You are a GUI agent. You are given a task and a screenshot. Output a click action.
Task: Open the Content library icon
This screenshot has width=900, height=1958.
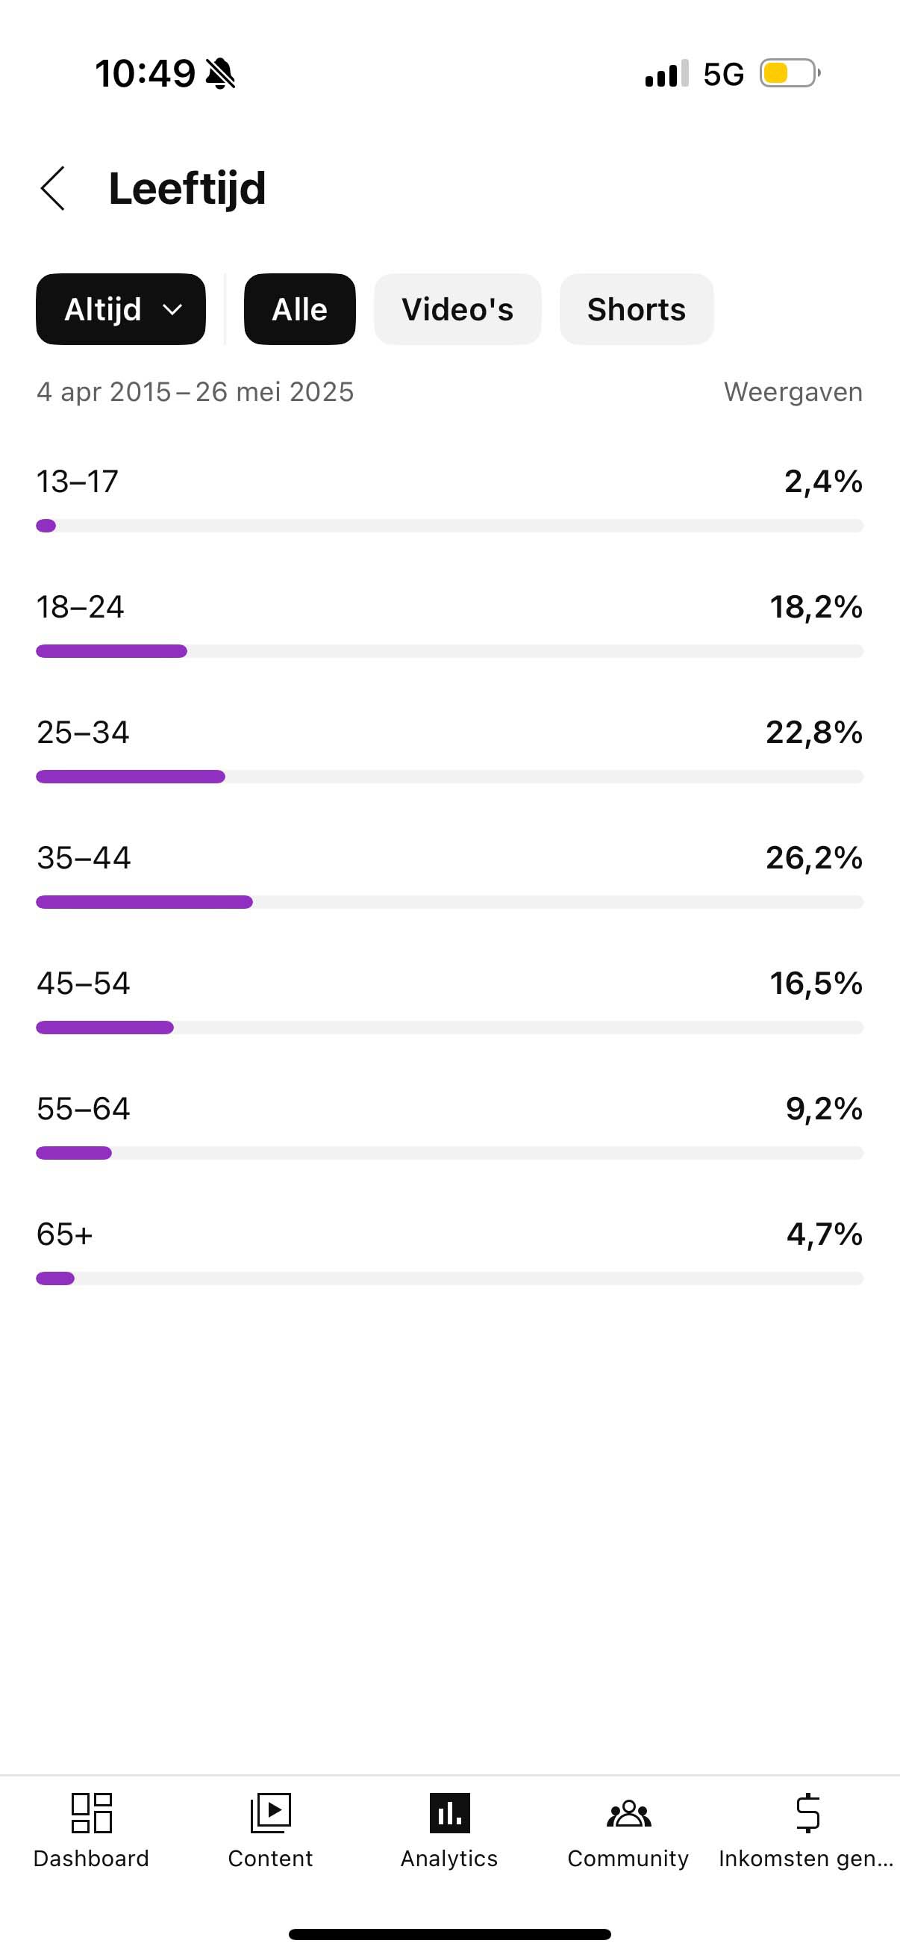pyautogui.click(x=270, y=1813)
